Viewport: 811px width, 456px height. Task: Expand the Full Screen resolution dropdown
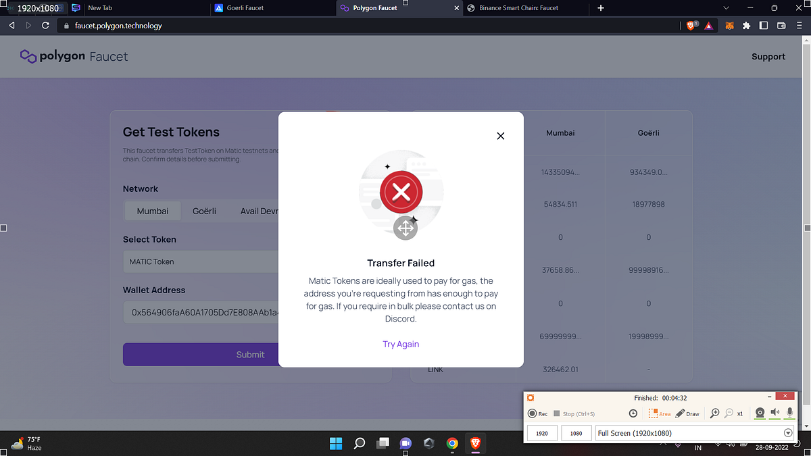[787, 432]
